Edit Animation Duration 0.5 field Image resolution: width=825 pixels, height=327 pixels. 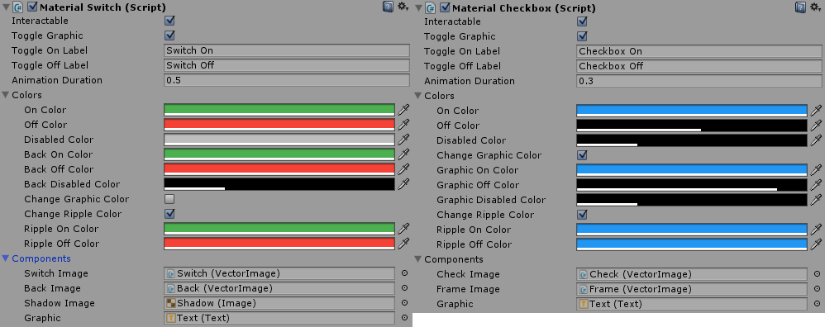click(287, 80)
